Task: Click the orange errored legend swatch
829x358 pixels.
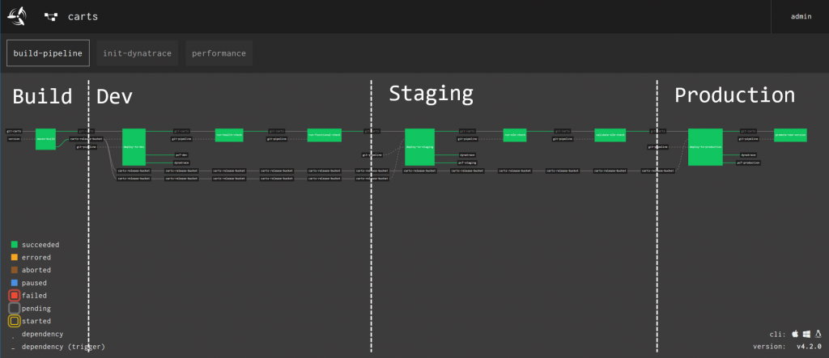Action: point(15,257)
